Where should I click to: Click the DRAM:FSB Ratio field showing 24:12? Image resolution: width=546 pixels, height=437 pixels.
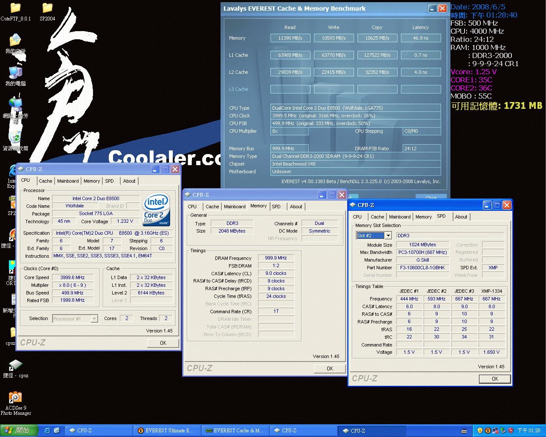pos(422,149)
